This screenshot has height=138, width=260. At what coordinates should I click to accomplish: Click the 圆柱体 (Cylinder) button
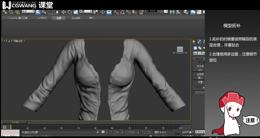(200, 74)
